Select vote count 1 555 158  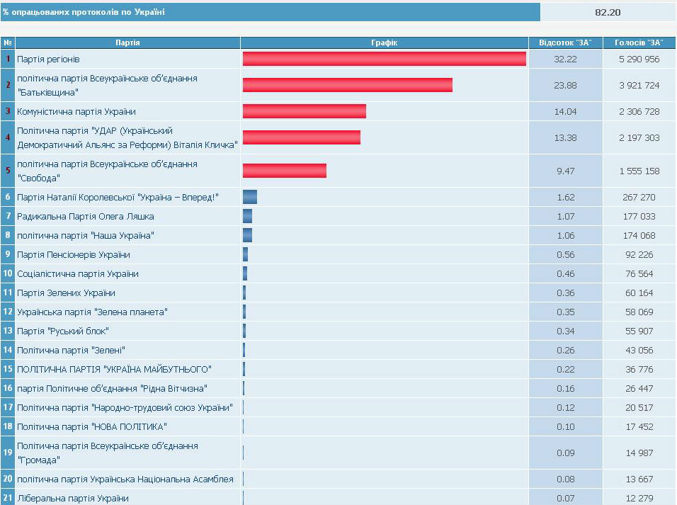(x=639, y=171)
